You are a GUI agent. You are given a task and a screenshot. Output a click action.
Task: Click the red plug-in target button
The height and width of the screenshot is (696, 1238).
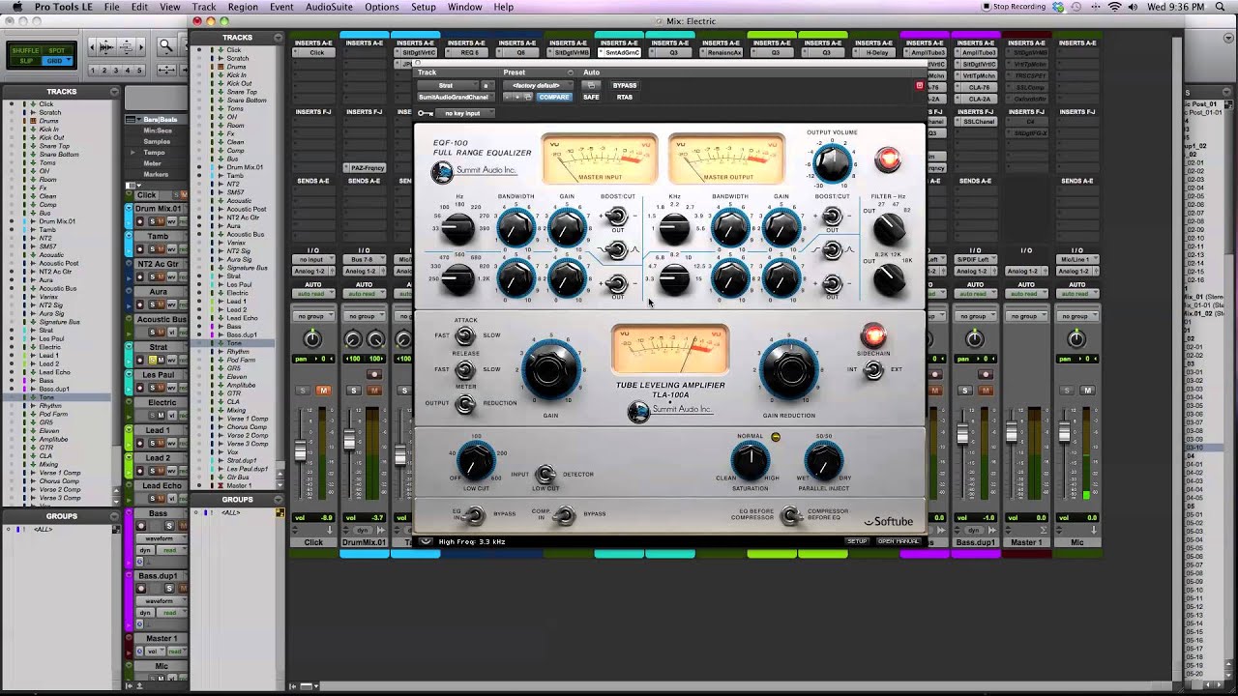click(x=919, y=85)
